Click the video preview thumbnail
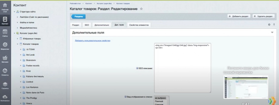 [x=246, y=87]
